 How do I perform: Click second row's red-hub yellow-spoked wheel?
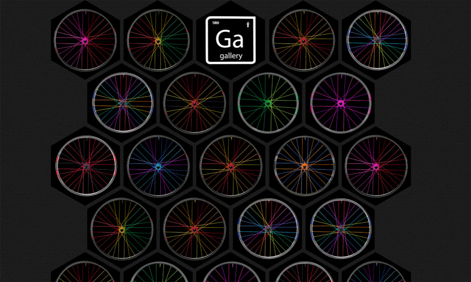pyautogui.click(x=194, y=103)
